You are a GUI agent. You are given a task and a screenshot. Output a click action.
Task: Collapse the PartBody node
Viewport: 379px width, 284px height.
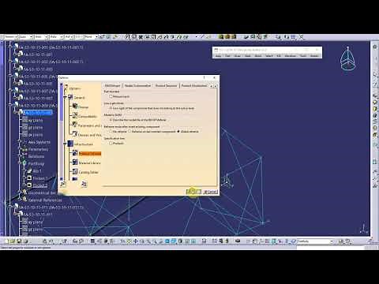[x=20, y=163]
